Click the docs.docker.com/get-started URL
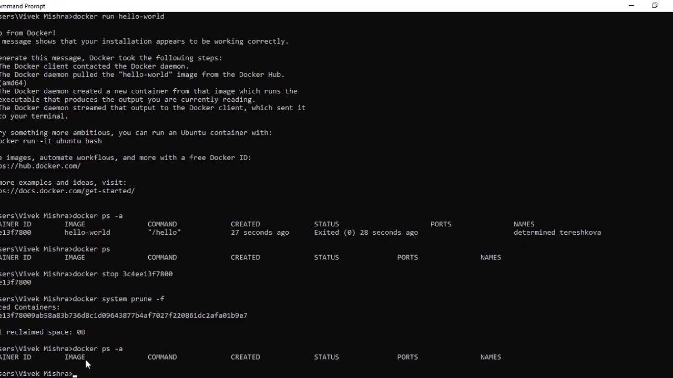Viewport: 673px width, 378px height. point(67,191)
